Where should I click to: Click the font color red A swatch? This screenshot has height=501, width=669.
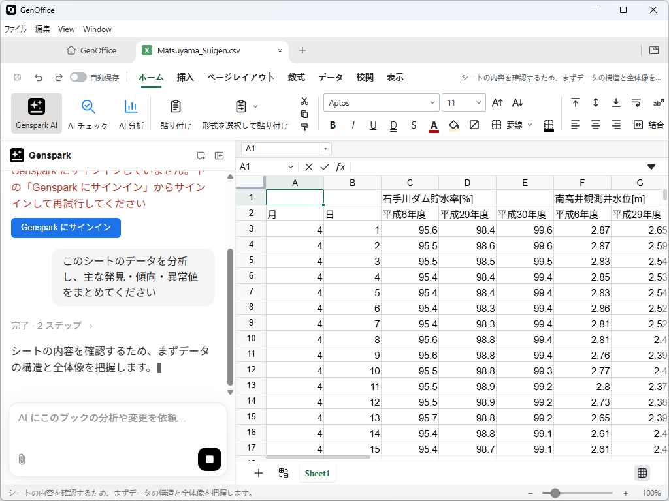434,125
